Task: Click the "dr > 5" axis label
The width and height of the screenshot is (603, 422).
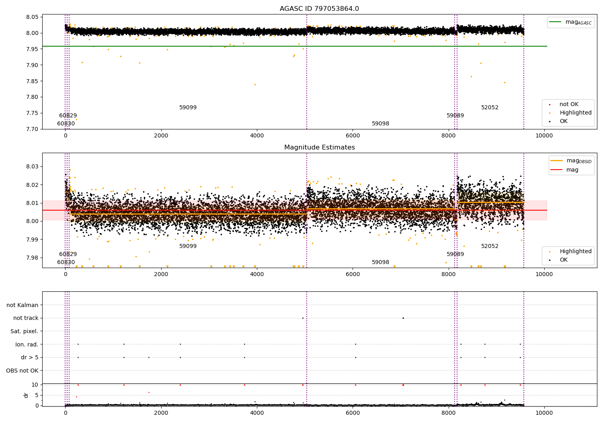Action: (30, 358)
